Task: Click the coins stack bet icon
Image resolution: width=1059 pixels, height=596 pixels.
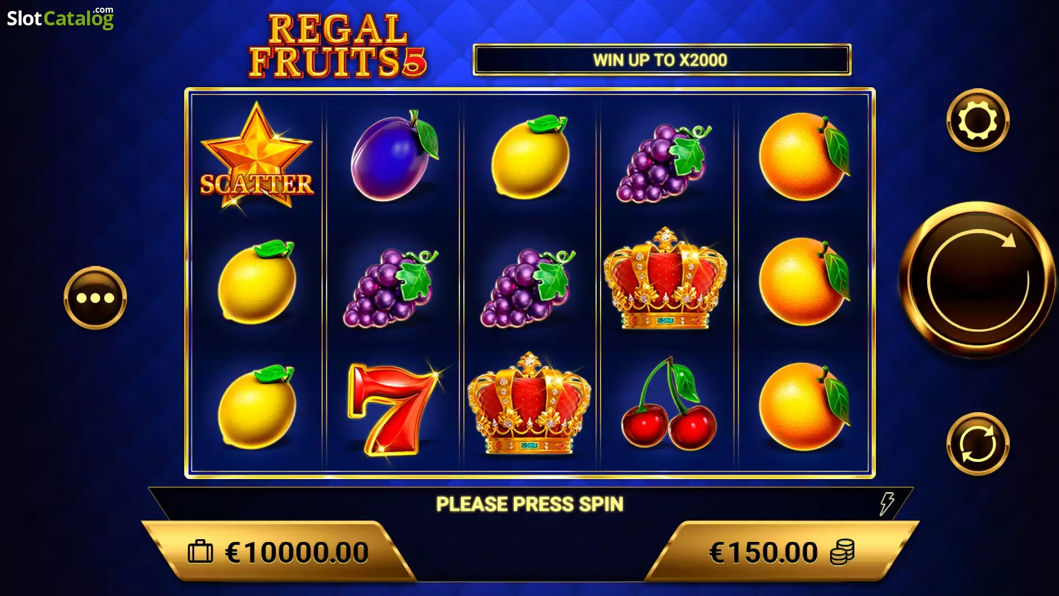Action: tap(842, 552)
